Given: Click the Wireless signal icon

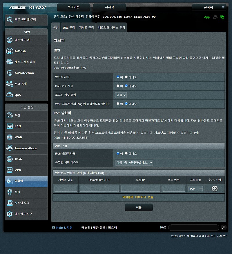Looking at the screenshot, I should tap(10, 115).
